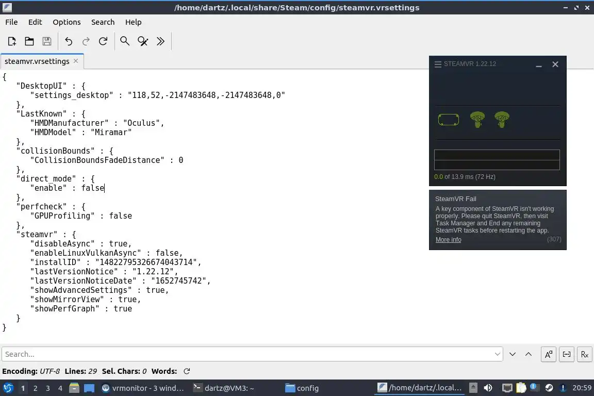Open the Help menu
This screenshot has height=396, width=594.
(134, 22)
